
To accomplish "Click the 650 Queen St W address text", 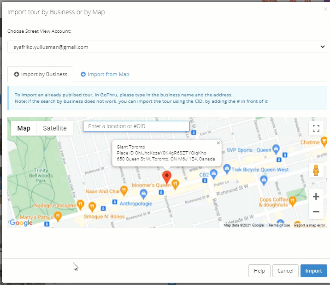I will click(x=166, y=159).
